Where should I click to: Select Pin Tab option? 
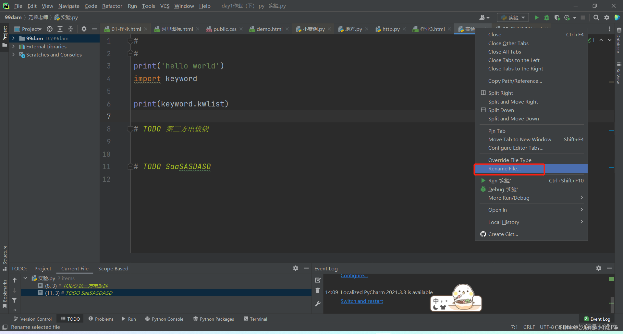pyautogui.click(x=531, y=131)
